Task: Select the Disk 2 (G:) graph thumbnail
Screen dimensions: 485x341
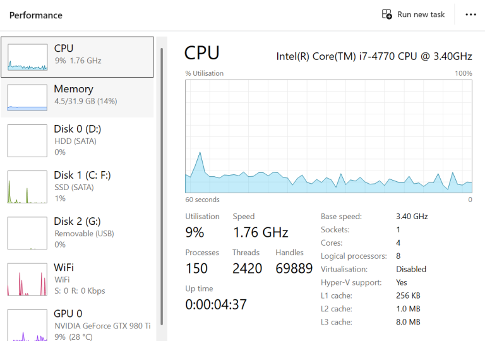Action: (x=27, y=232)
